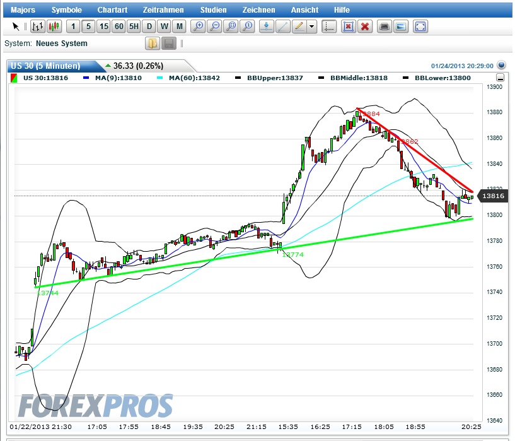The height and width of the screenshot is (441, 515).
Task: Switch to bar chart style
Action: coord(37,26)
